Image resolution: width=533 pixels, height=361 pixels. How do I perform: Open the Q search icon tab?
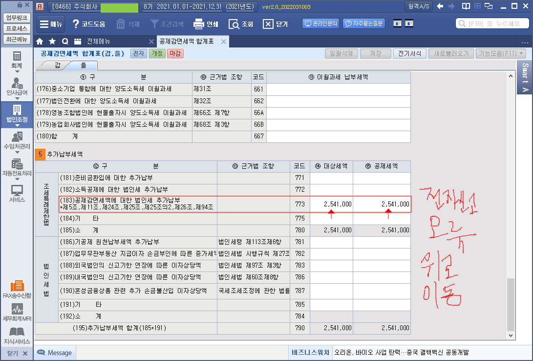65,42
